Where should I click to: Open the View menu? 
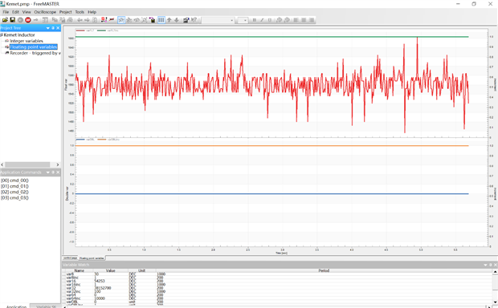[27, 12]
